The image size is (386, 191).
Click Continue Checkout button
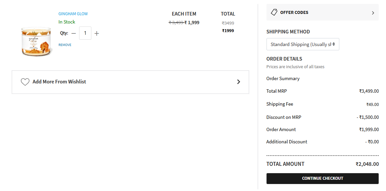(322, 178)
